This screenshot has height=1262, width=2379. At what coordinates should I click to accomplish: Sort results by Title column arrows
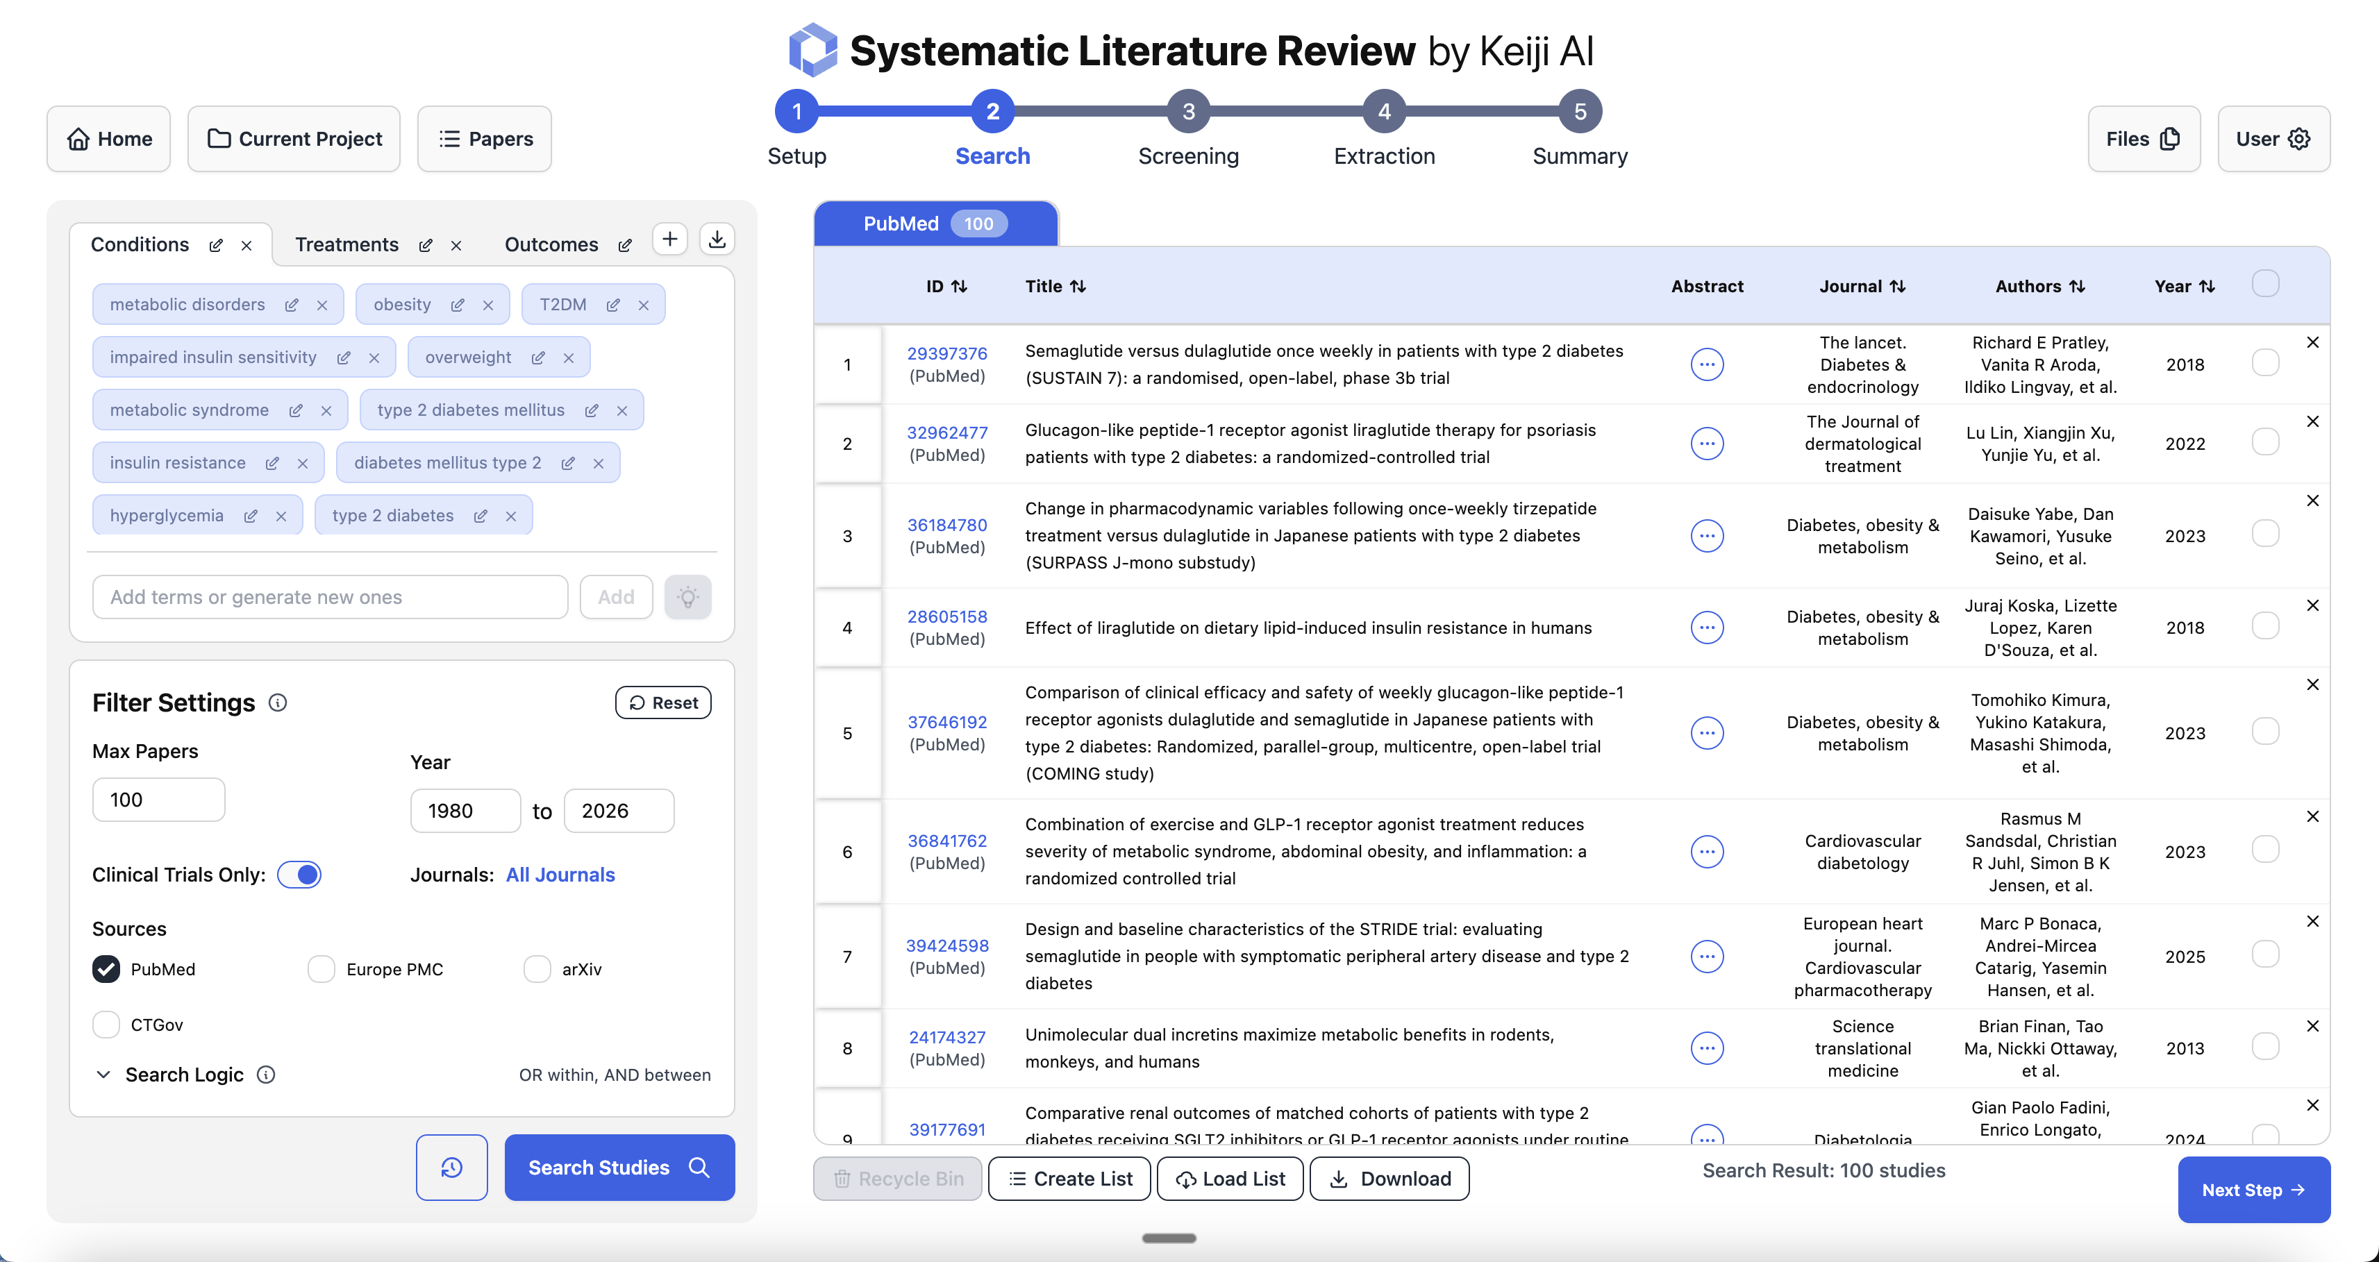coord(1078,286)
